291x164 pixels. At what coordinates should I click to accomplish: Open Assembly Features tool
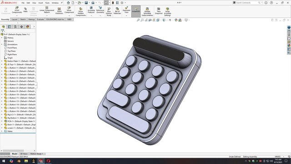(91, 10)
